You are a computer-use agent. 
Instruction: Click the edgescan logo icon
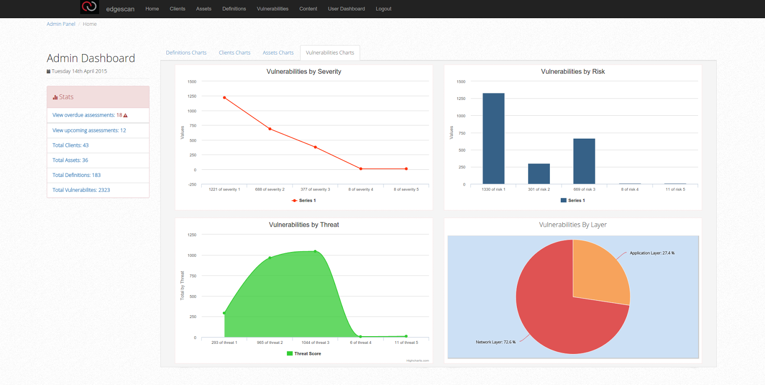click(89, 7)
